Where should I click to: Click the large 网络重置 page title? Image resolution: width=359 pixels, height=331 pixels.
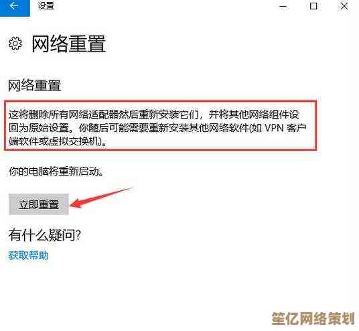[69, 44]
